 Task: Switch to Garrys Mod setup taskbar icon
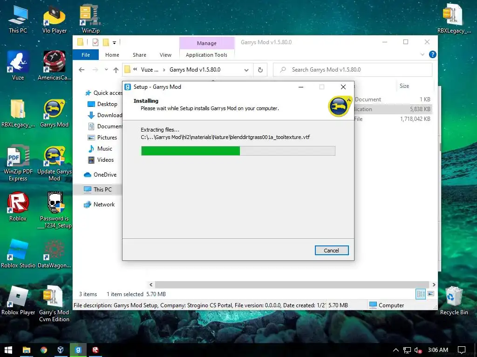[x=78, y=350]
